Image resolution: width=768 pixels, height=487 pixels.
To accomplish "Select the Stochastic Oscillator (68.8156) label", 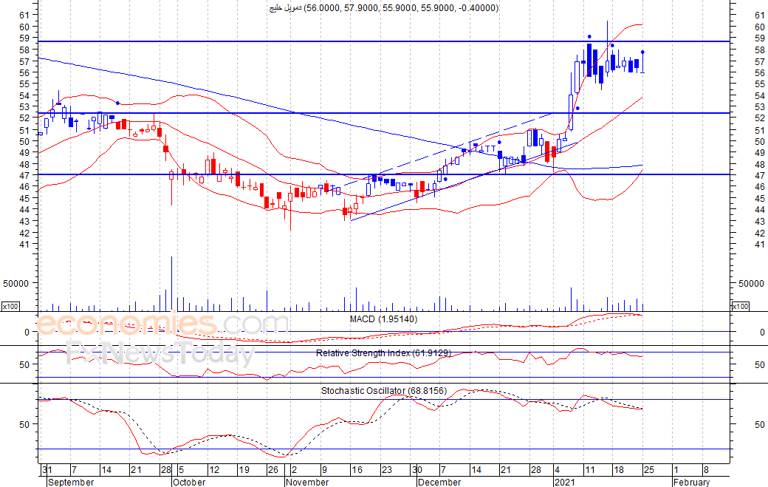I will tap(383, 390).
